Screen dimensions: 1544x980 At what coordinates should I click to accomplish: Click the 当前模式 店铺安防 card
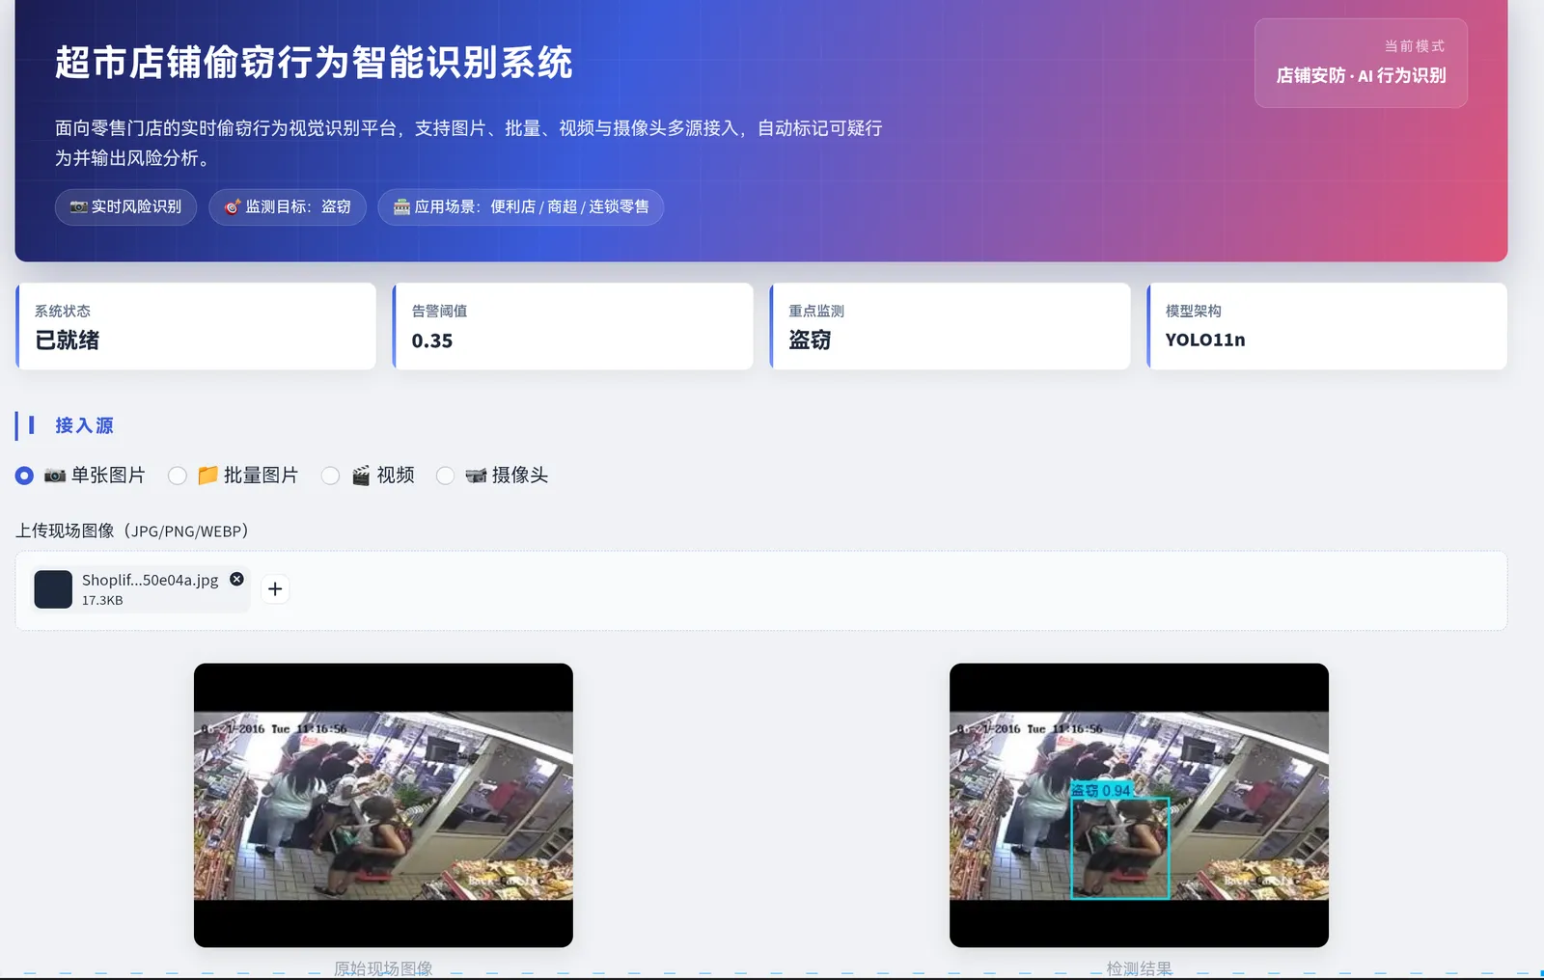point(1361,63)
